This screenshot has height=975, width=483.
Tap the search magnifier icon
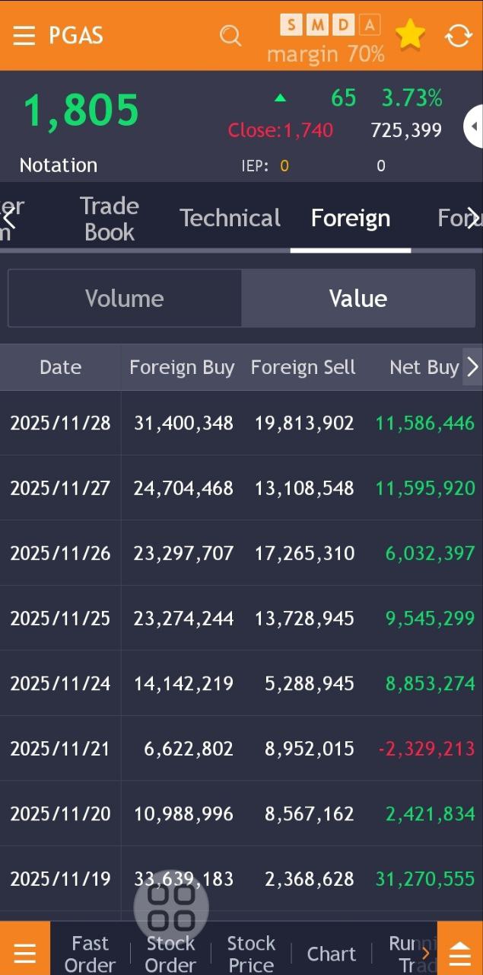tap(230, 36)
